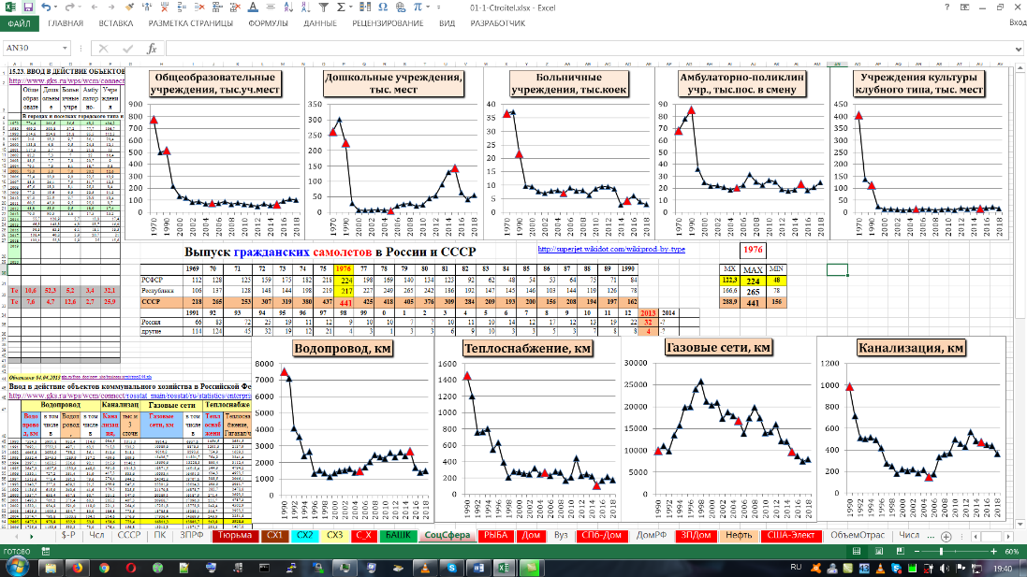Open the ФОРМУЛЫ ribbon tab
1027x577 pixels.
click(269, 22)
